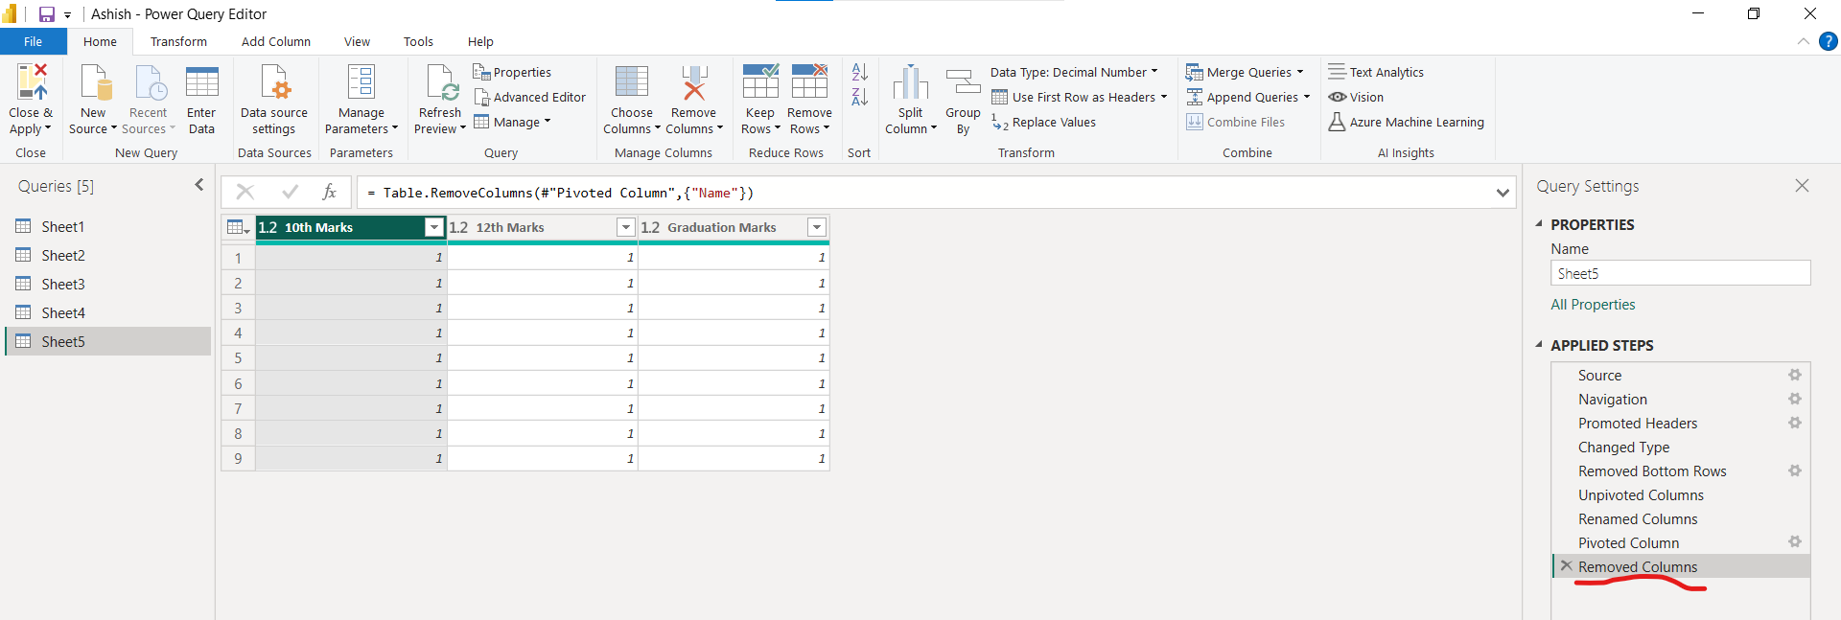This screenshot has height=620, width=1841.
Task: Open the Add Column tab
Action: [276, 41]
